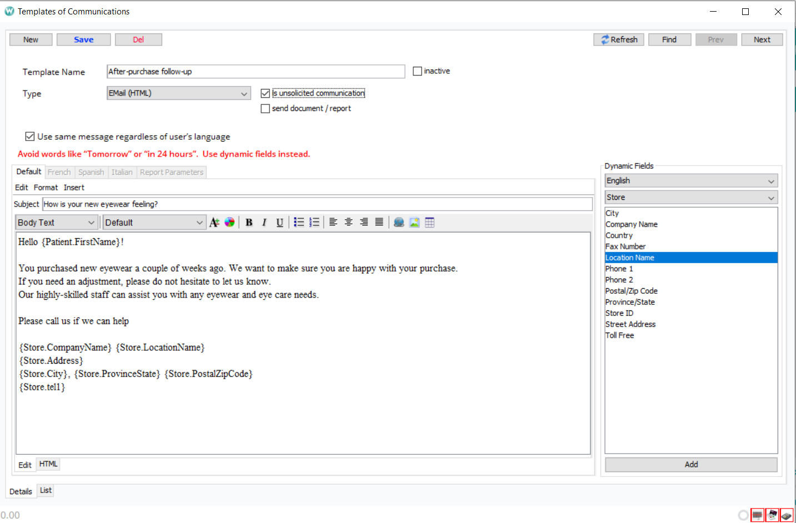Screen dimensions: 796x523
Task: Open the text color palette picker
Action: point(229,222)
